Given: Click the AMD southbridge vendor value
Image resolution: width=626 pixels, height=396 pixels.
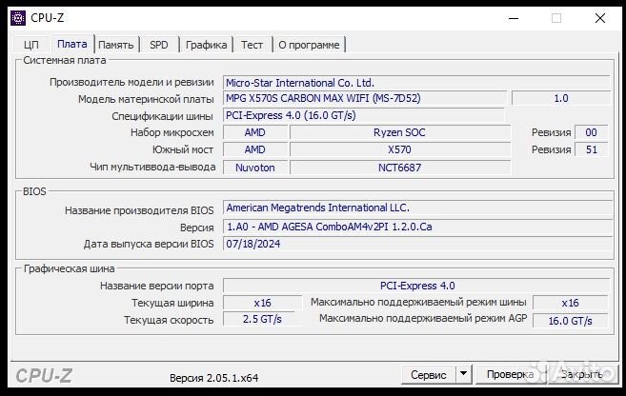Looking at the screenshot, I should tap(255, 149).
